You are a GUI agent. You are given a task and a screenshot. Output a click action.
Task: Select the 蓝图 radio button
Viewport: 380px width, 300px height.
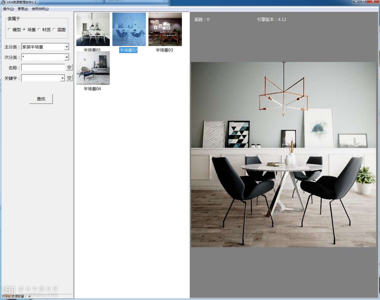[54, 30]
